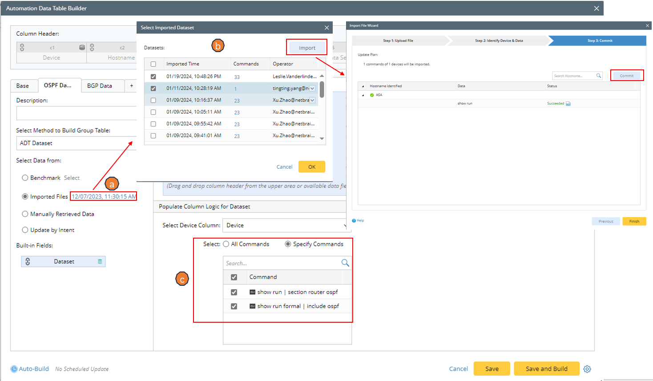Click Select link next to Benchmark
This screenshot has height=381, width=653.
(72, 178)
